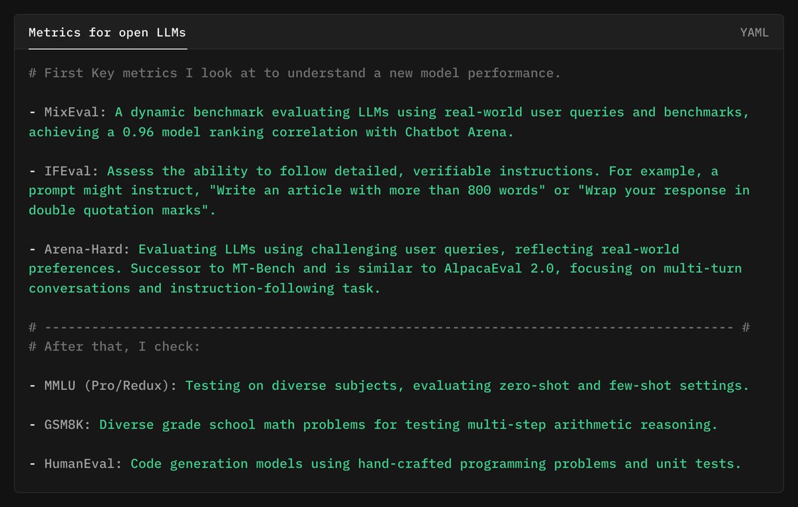Screen dimensions: 798x507
Task: Click the HumanEval key
Action: (79, 463)
